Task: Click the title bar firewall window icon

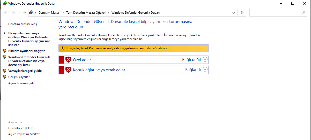Action: pyautogui.click(x=5, y=4)
